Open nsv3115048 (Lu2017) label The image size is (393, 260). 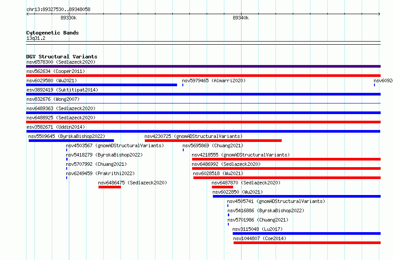(257, 229)
